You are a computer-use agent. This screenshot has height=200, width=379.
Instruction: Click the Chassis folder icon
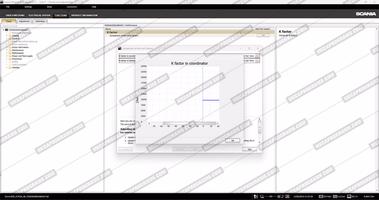[x=10, y=36]
